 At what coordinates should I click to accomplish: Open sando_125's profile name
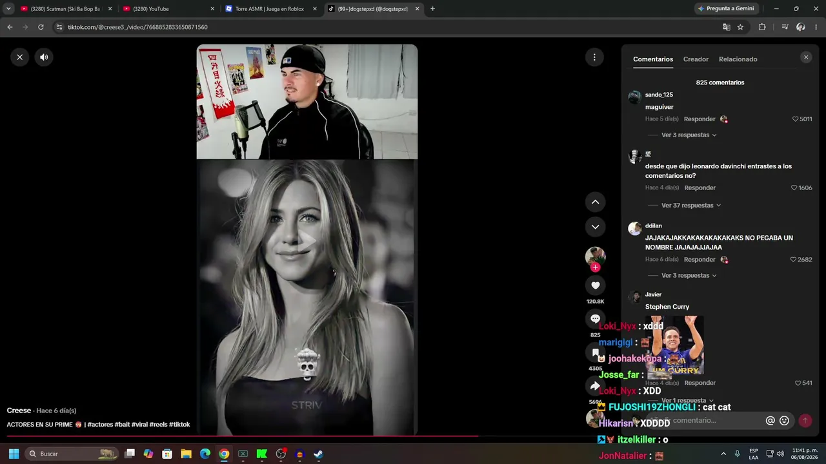(659, 95)
